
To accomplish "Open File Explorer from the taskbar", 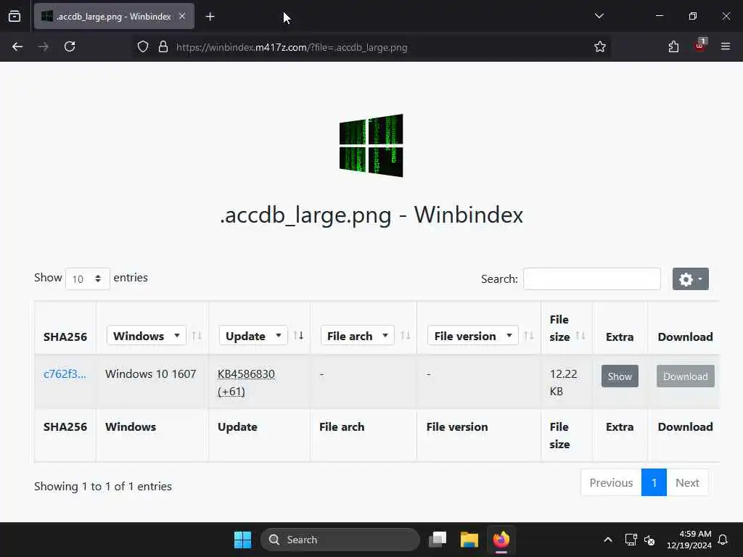I will (x=469, y=540).
